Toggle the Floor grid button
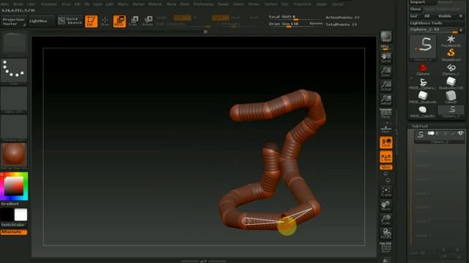 [386, 129]
